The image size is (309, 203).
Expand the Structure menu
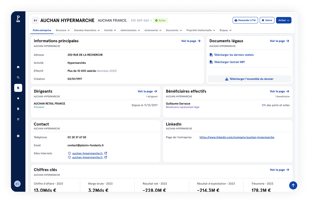click(x=63, y=31)
